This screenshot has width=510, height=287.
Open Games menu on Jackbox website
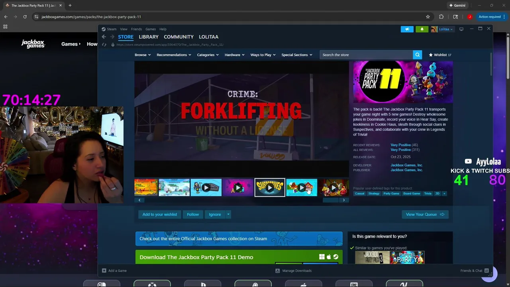pos(71,44)
